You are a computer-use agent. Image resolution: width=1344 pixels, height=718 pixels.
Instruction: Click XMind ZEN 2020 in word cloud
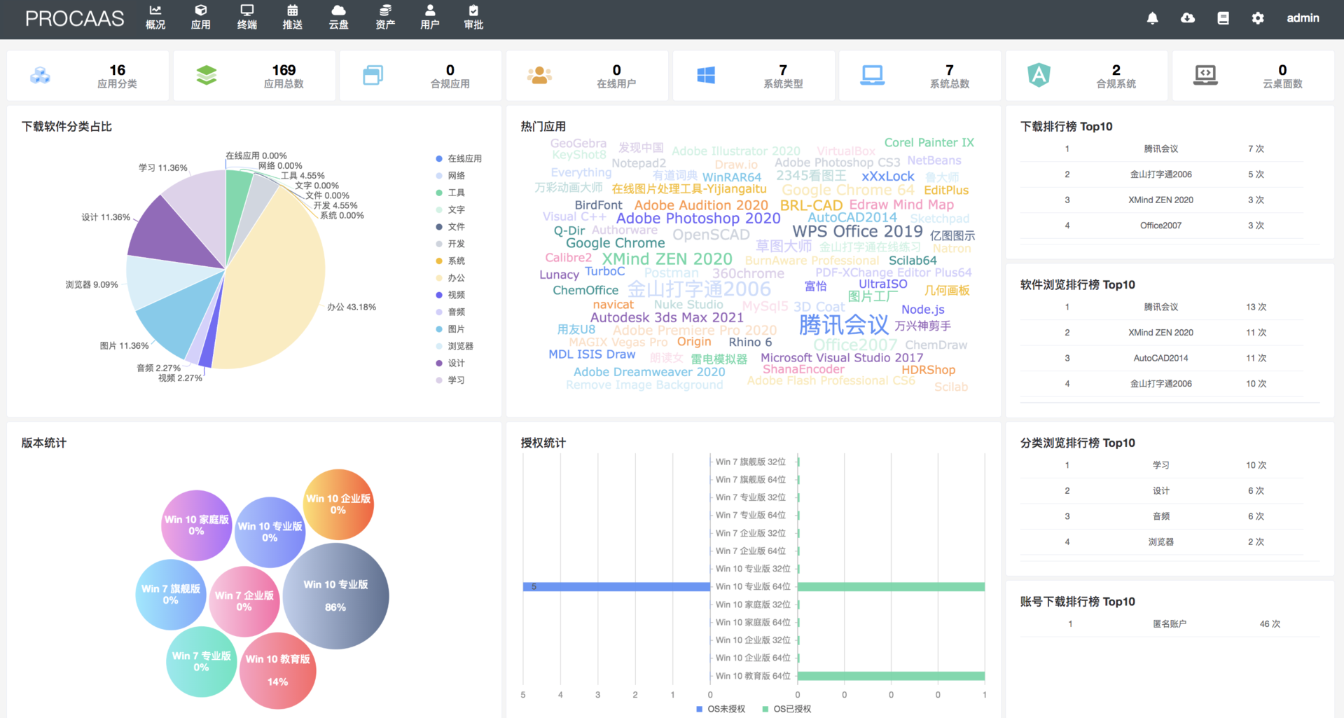click(x=667, y=259)
